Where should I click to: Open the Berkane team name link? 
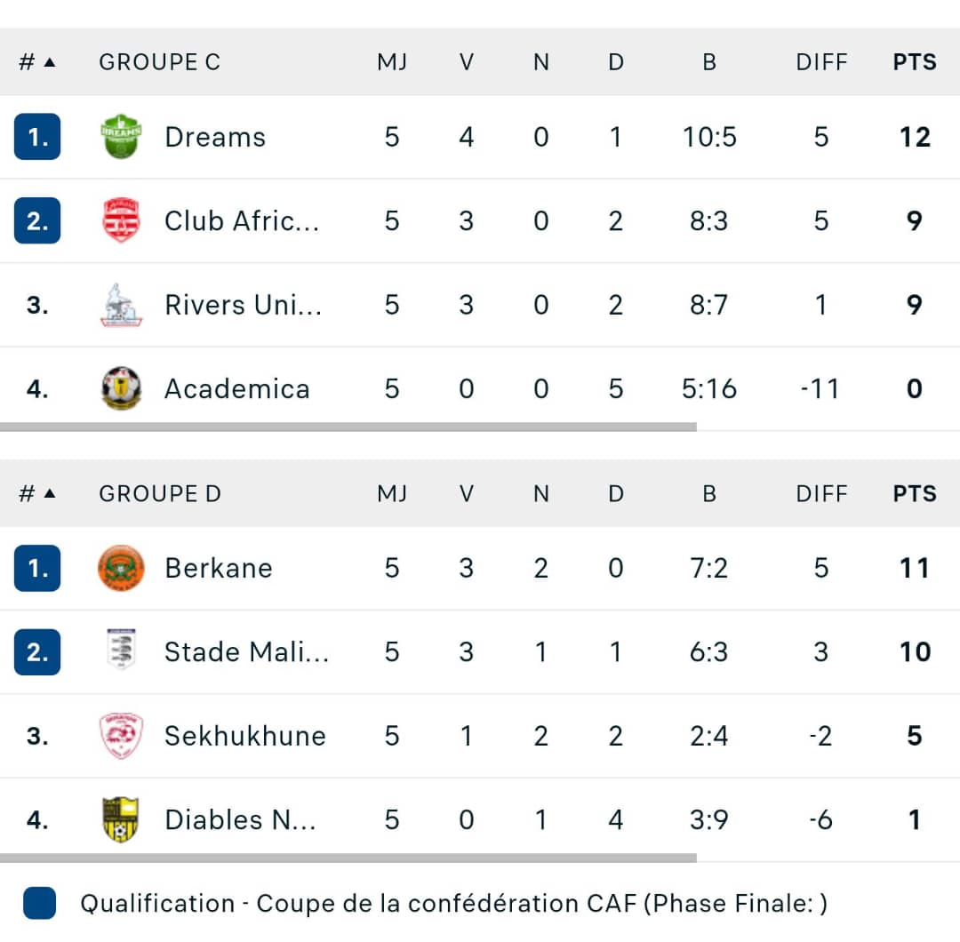tap(219, 568)
